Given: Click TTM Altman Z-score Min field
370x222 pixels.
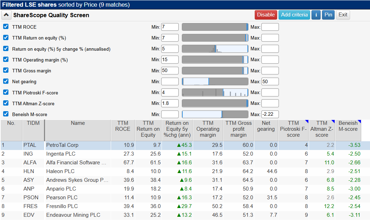Looking at the screenshot, I should point(170,103).
